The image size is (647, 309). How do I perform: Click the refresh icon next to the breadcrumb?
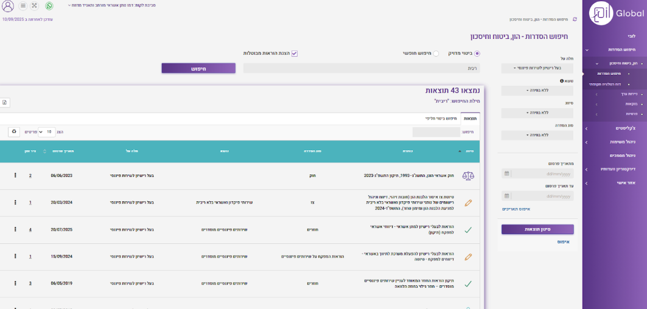click(x=575, y=19)
